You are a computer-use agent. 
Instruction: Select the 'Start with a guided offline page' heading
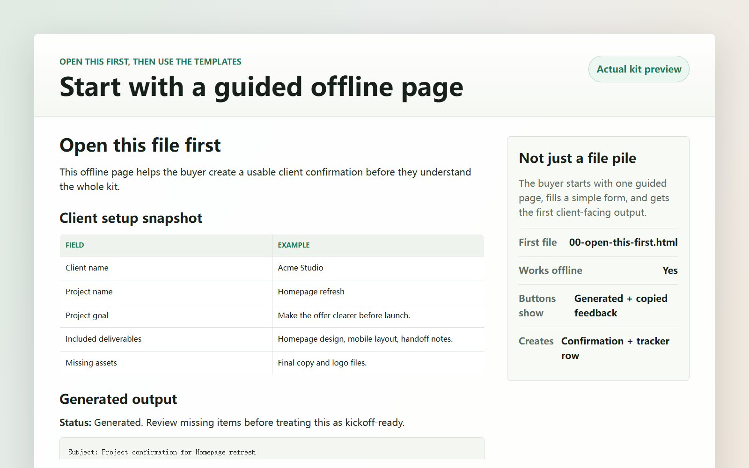tap(261, 87)
